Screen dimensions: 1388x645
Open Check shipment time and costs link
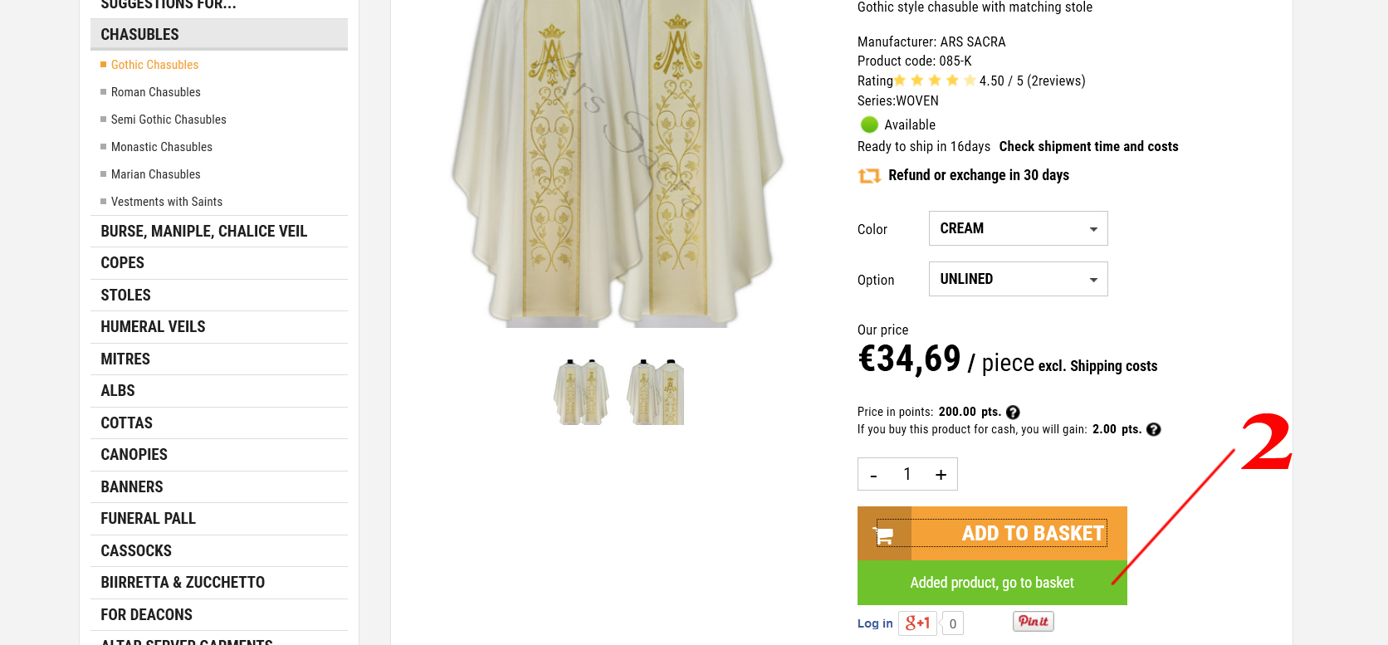1088,147
